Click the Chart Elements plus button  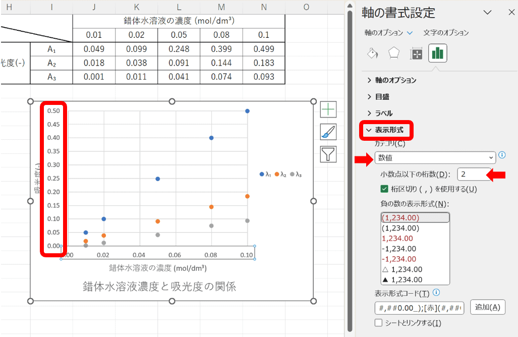pos(328,109)
